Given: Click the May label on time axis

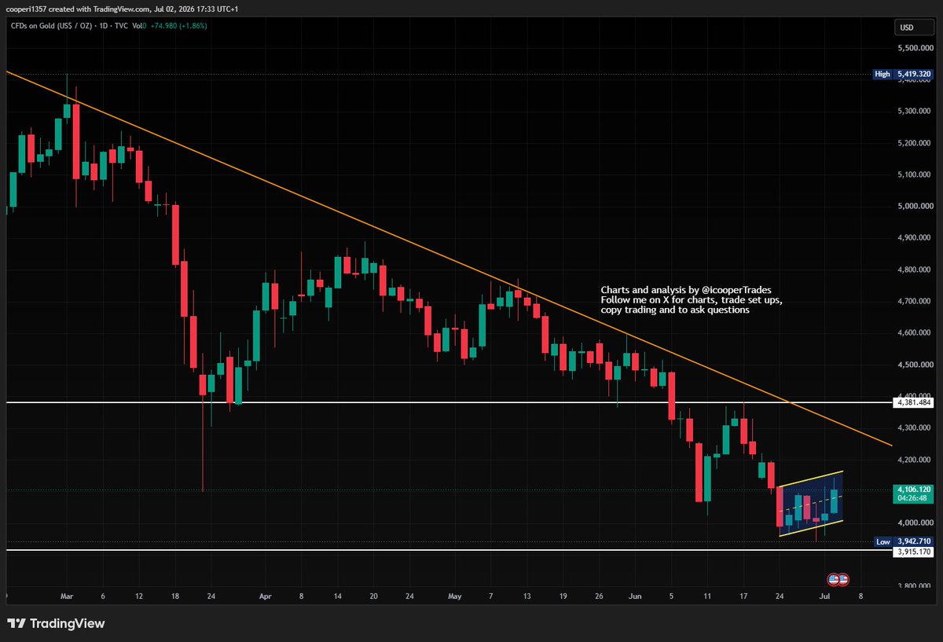Looking at the screenshot, I should [454, 596].
